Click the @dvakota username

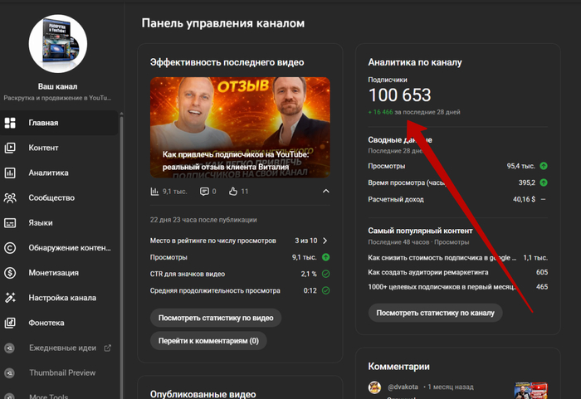pos(403,387)
